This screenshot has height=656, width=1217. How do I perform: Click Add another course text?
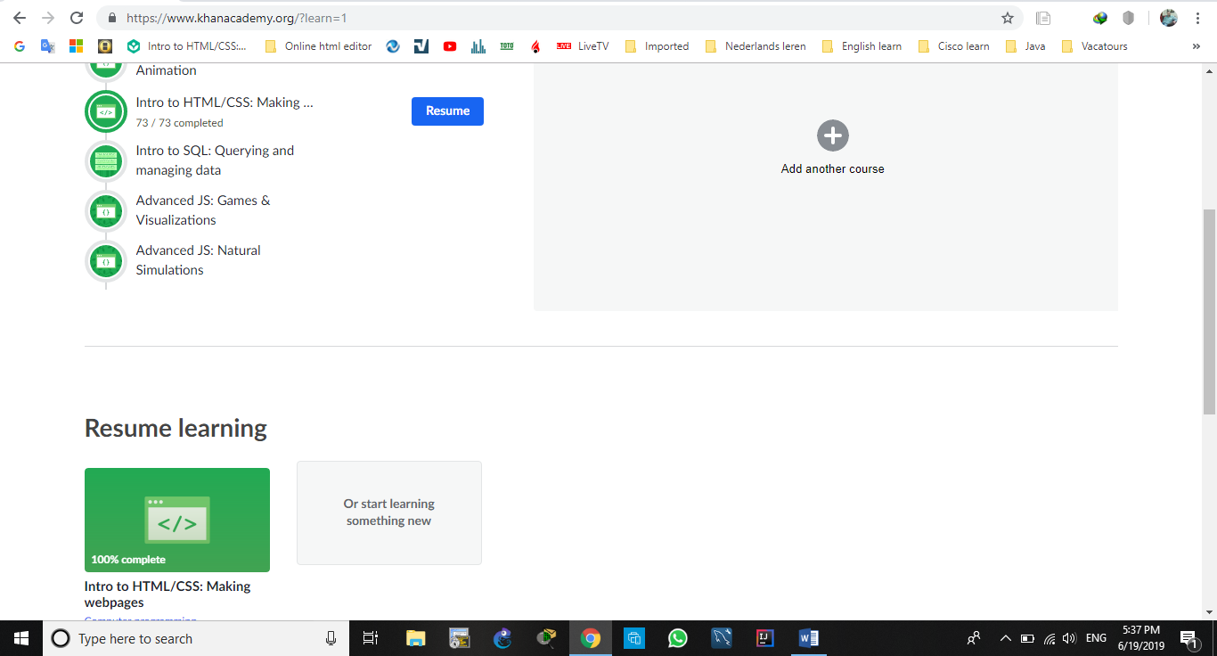(x=833, y=168)
